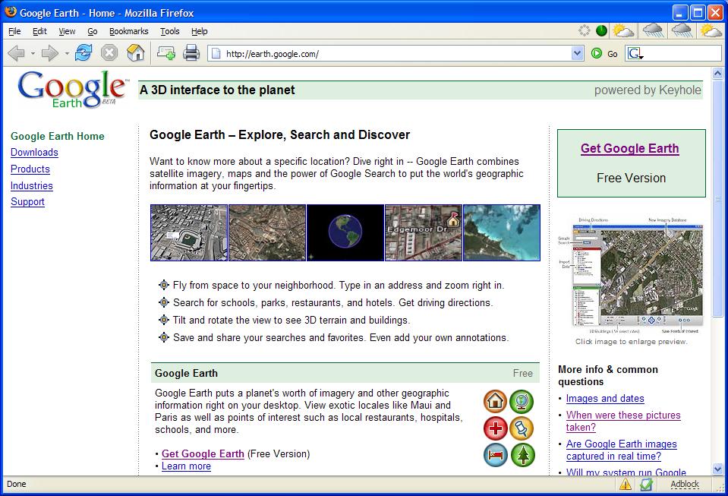The height and width of the screenshot is (496, 728).
Task: Click the vertical scrollbar thumb
Action: point(717,198)
